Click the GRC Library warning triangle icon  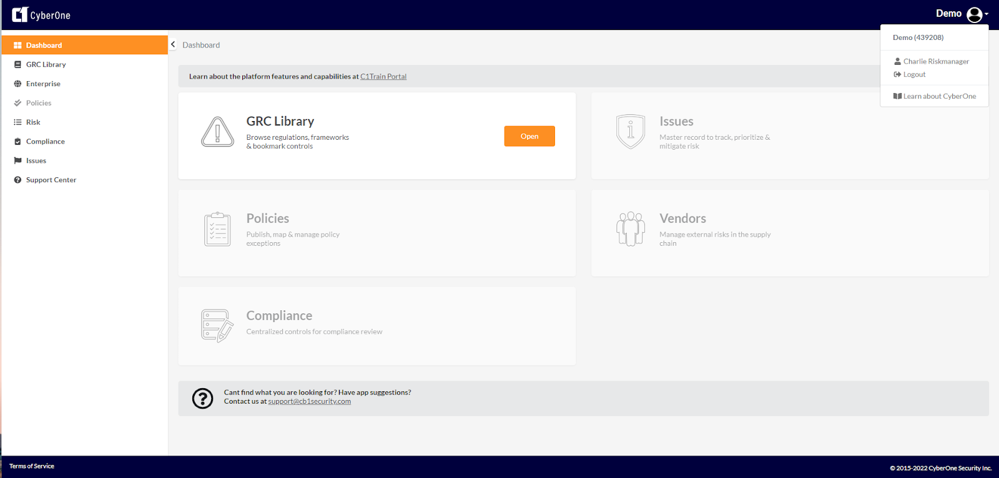pyautogui.click(x=217, y=132)
